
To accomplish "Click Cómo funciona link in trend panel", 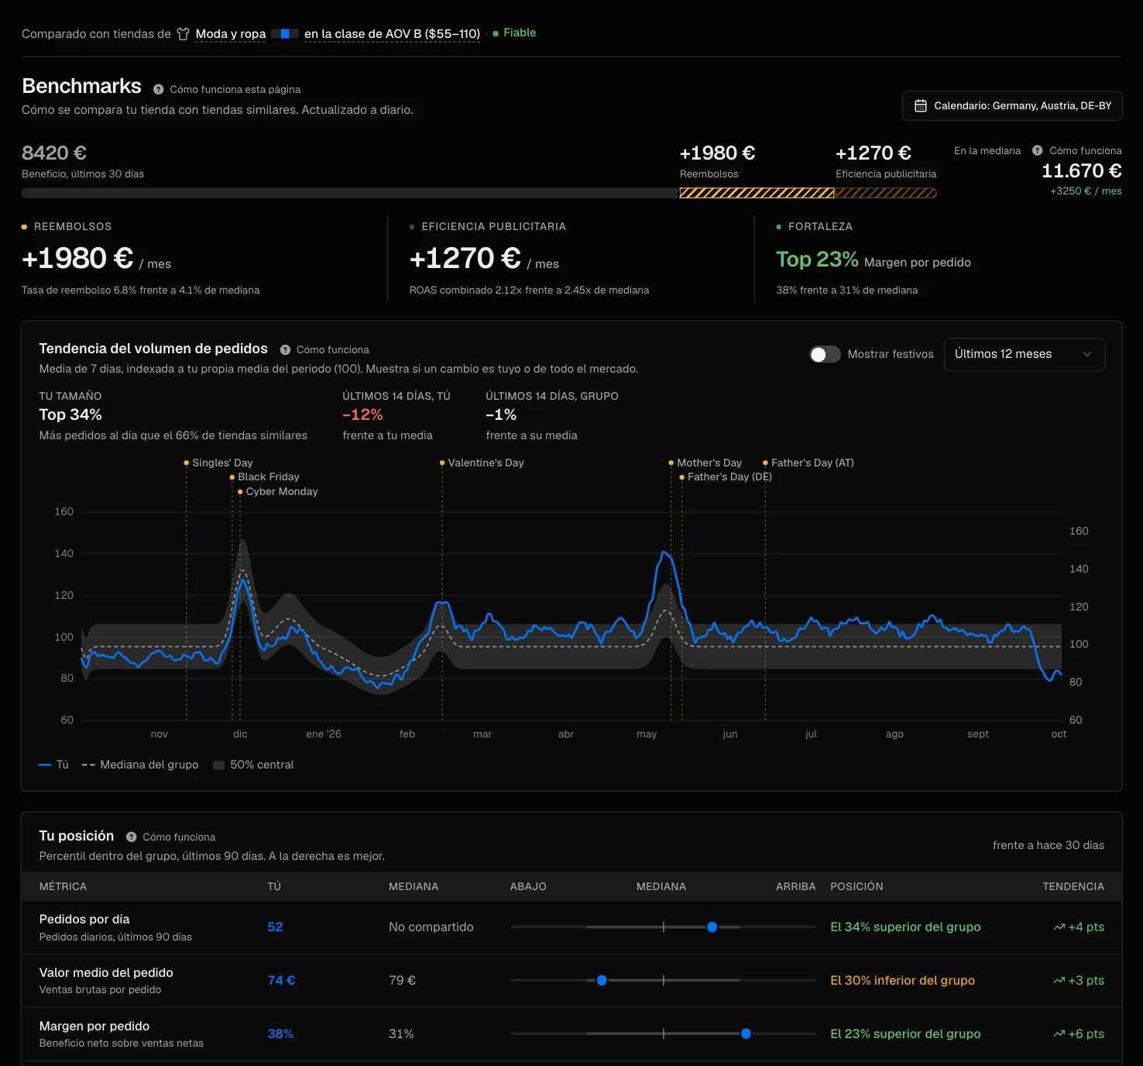I will point(333,350).
